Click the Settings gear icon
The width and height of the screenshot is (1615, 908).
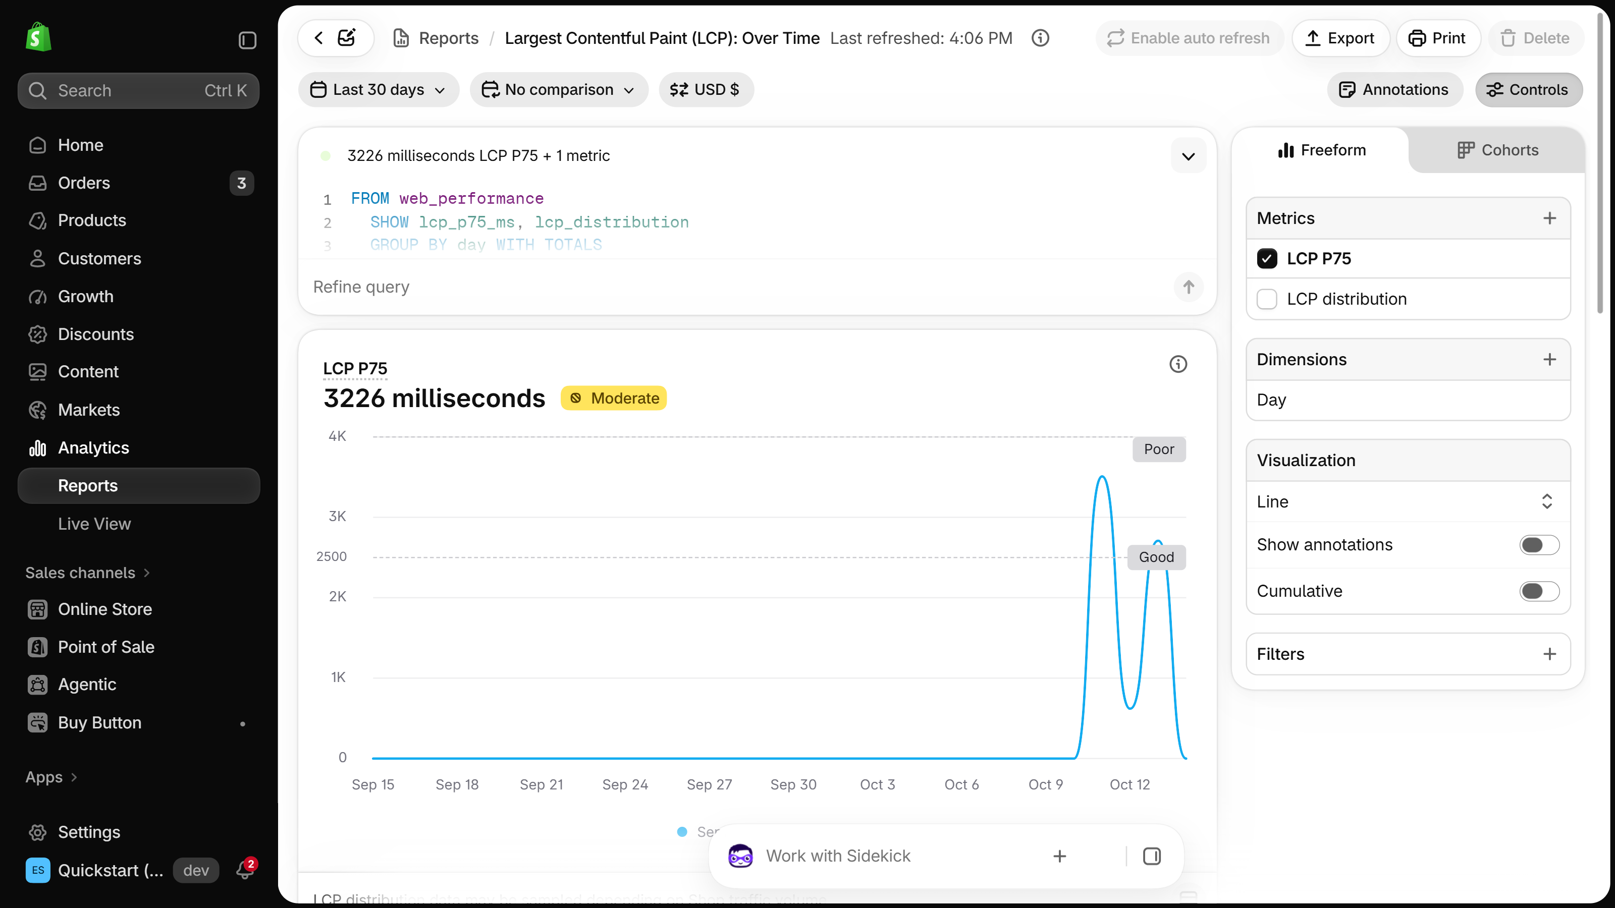pyautogui.click(x=38, y=831)
